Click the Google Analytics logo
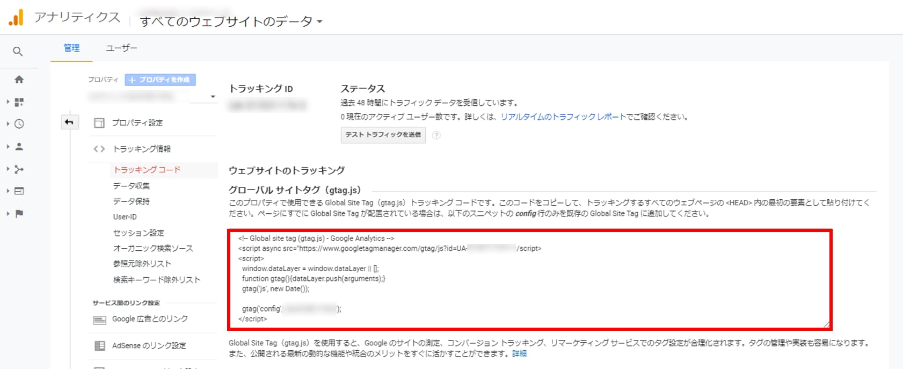Image resolution: width=903 pixels, height=369 pixels. (x=16, y=18)
